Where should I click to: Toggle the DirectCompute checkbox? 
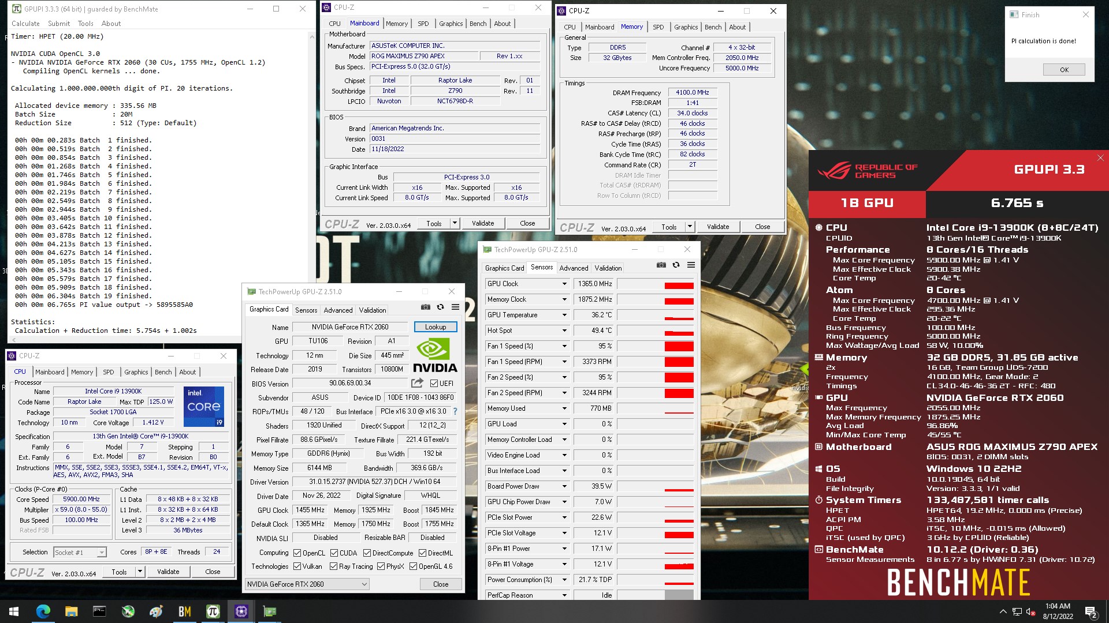(367, 553)
